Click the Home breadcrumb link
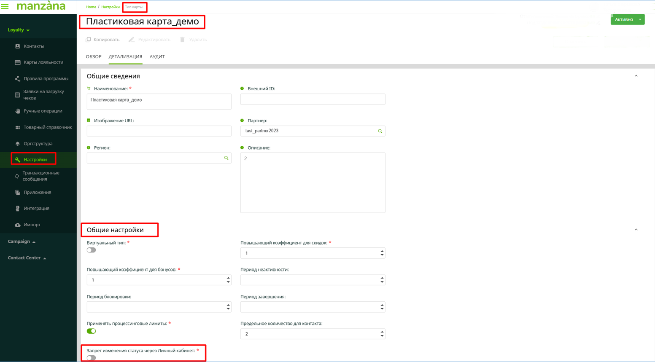655x362 pixels. coord(91,7)
